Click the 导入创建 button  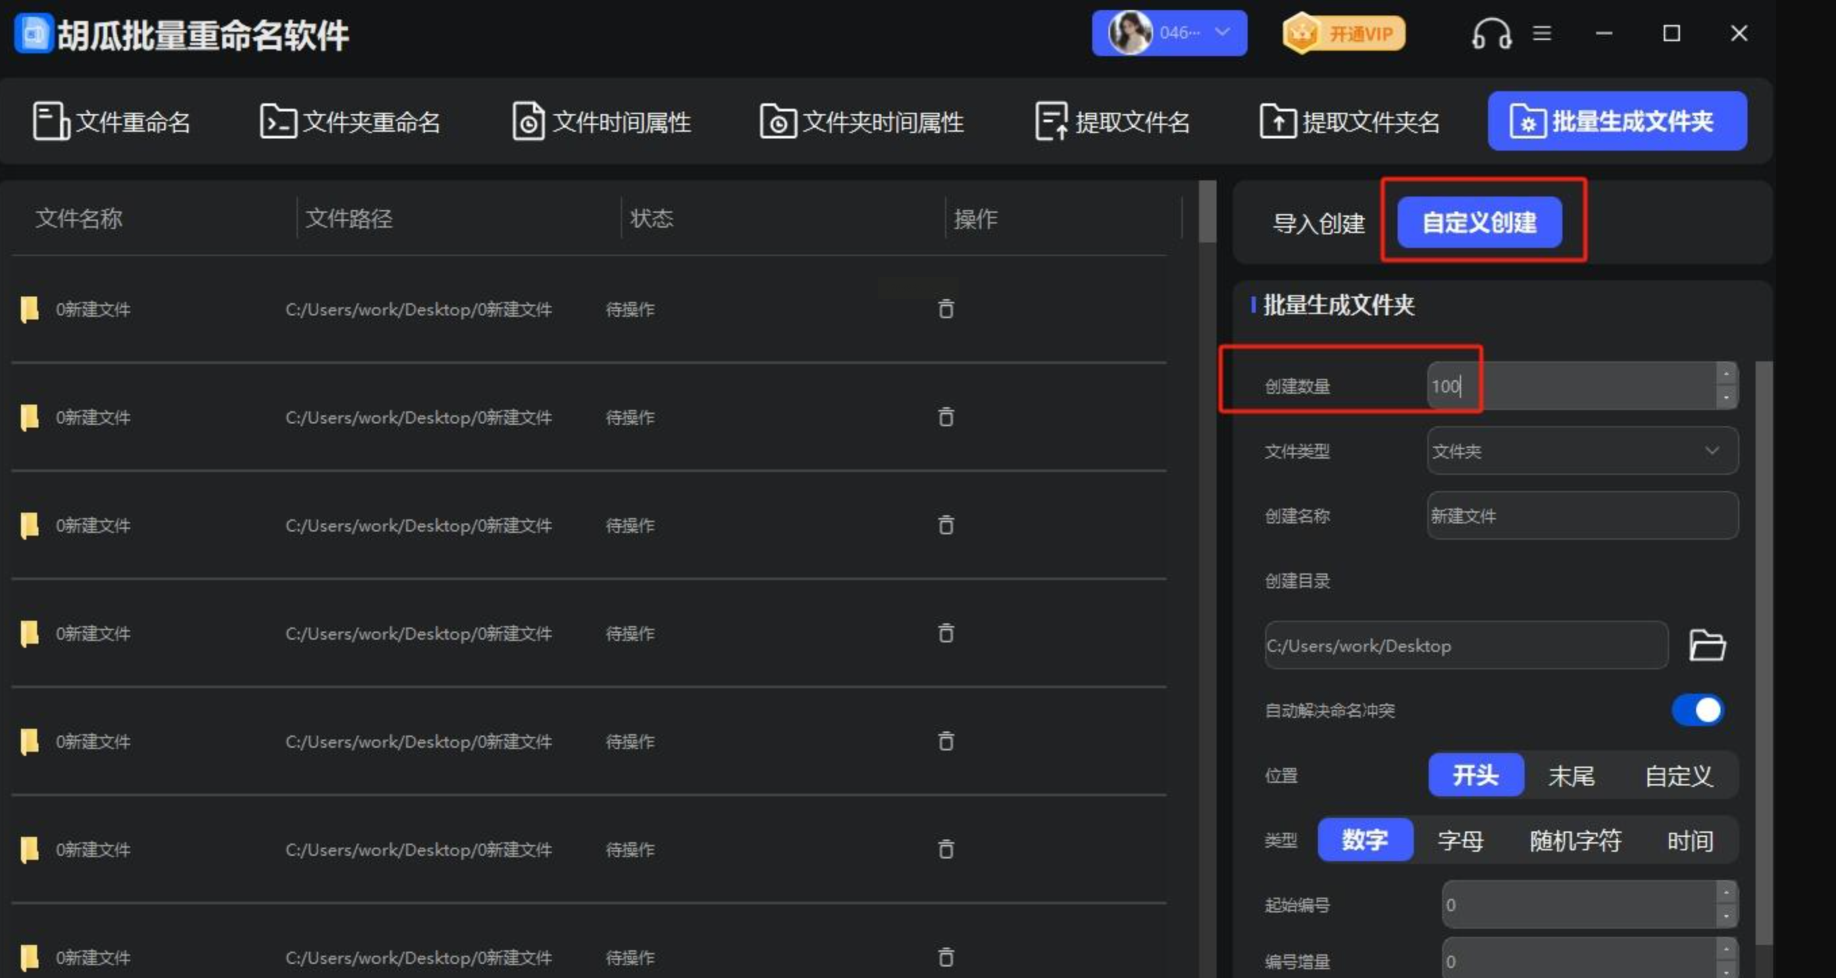(x=1319, y=224)
